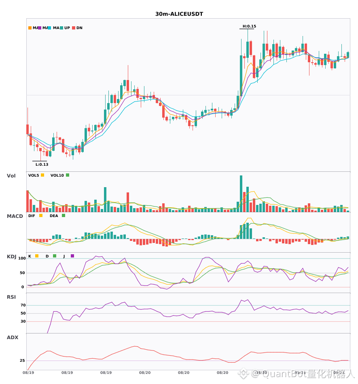Click the RSI panel label
Image resolution: width=358 pixels, height=384 pixels.
point(11,297)
